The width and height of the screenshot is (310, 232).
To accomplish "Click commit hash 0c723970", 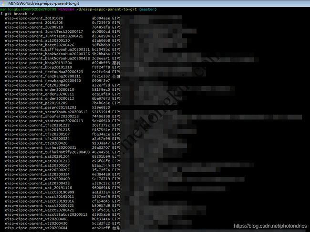I will click(x=101, y=23).
